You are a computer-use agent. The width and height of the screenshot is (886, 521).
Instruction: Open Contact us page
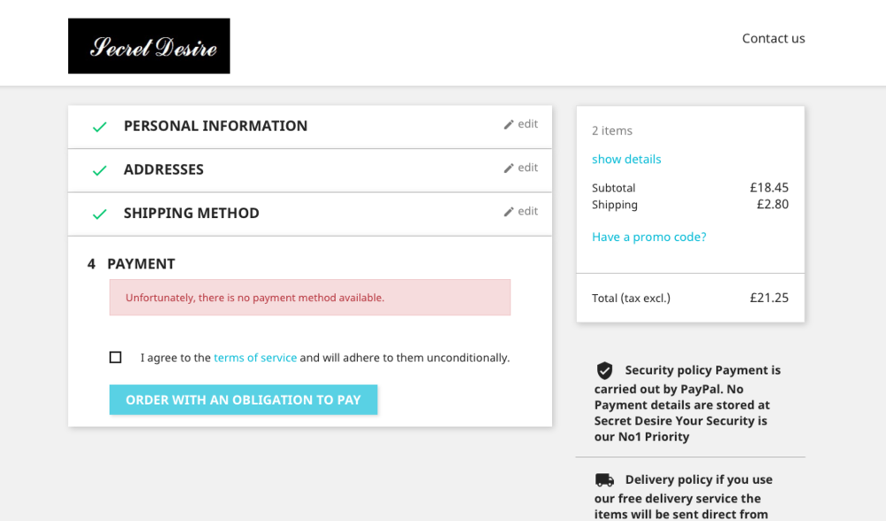tap(773, 38)
